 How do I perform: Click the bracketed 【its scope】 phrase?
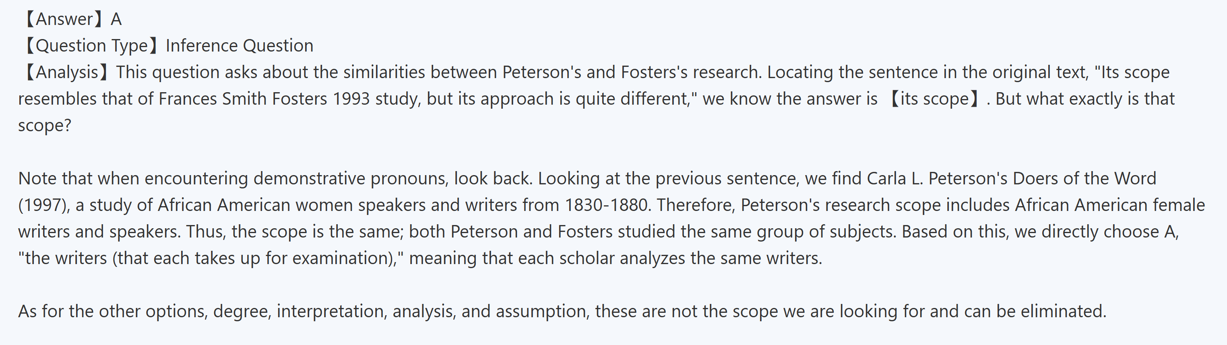(x=934, y=99)
